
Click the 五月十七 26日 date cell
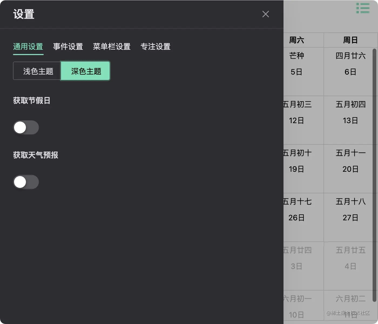(303, 217)
